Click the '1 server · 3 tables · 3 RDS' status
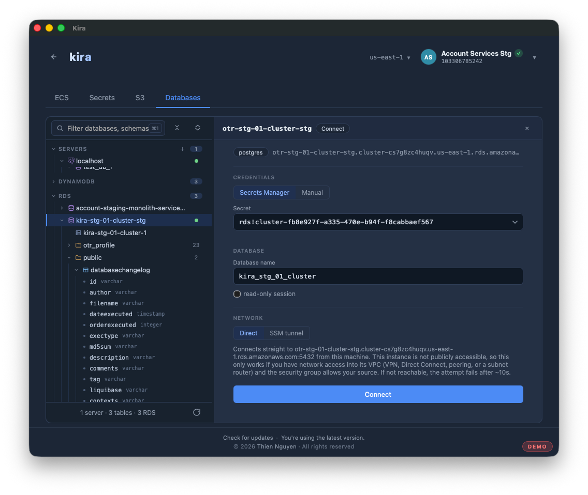Viewport: 588px width, 495px height. 117,413
